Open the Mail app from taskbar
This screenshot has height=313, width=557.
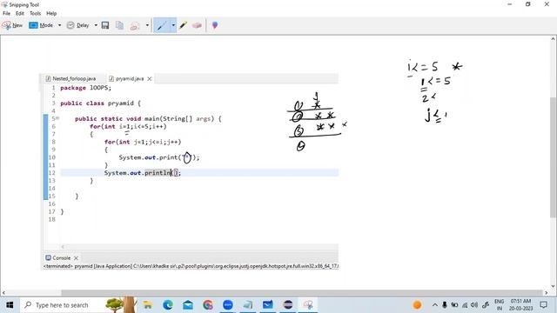point(188,305)
